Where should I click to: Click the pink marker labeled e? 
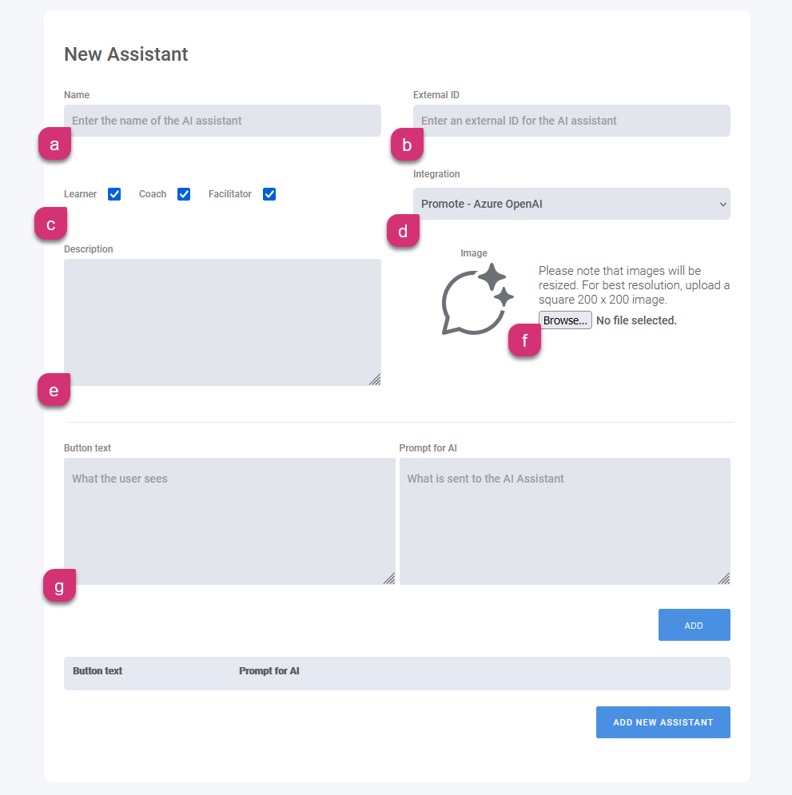[x=54, y=391]
